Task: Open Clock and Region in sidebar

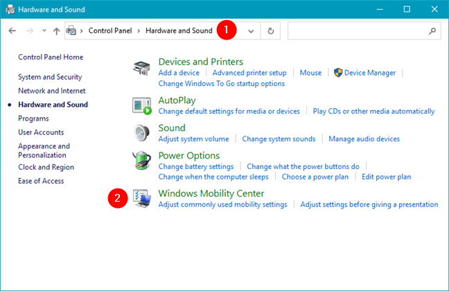Action: pyautogui.click(x=46, y=167)
